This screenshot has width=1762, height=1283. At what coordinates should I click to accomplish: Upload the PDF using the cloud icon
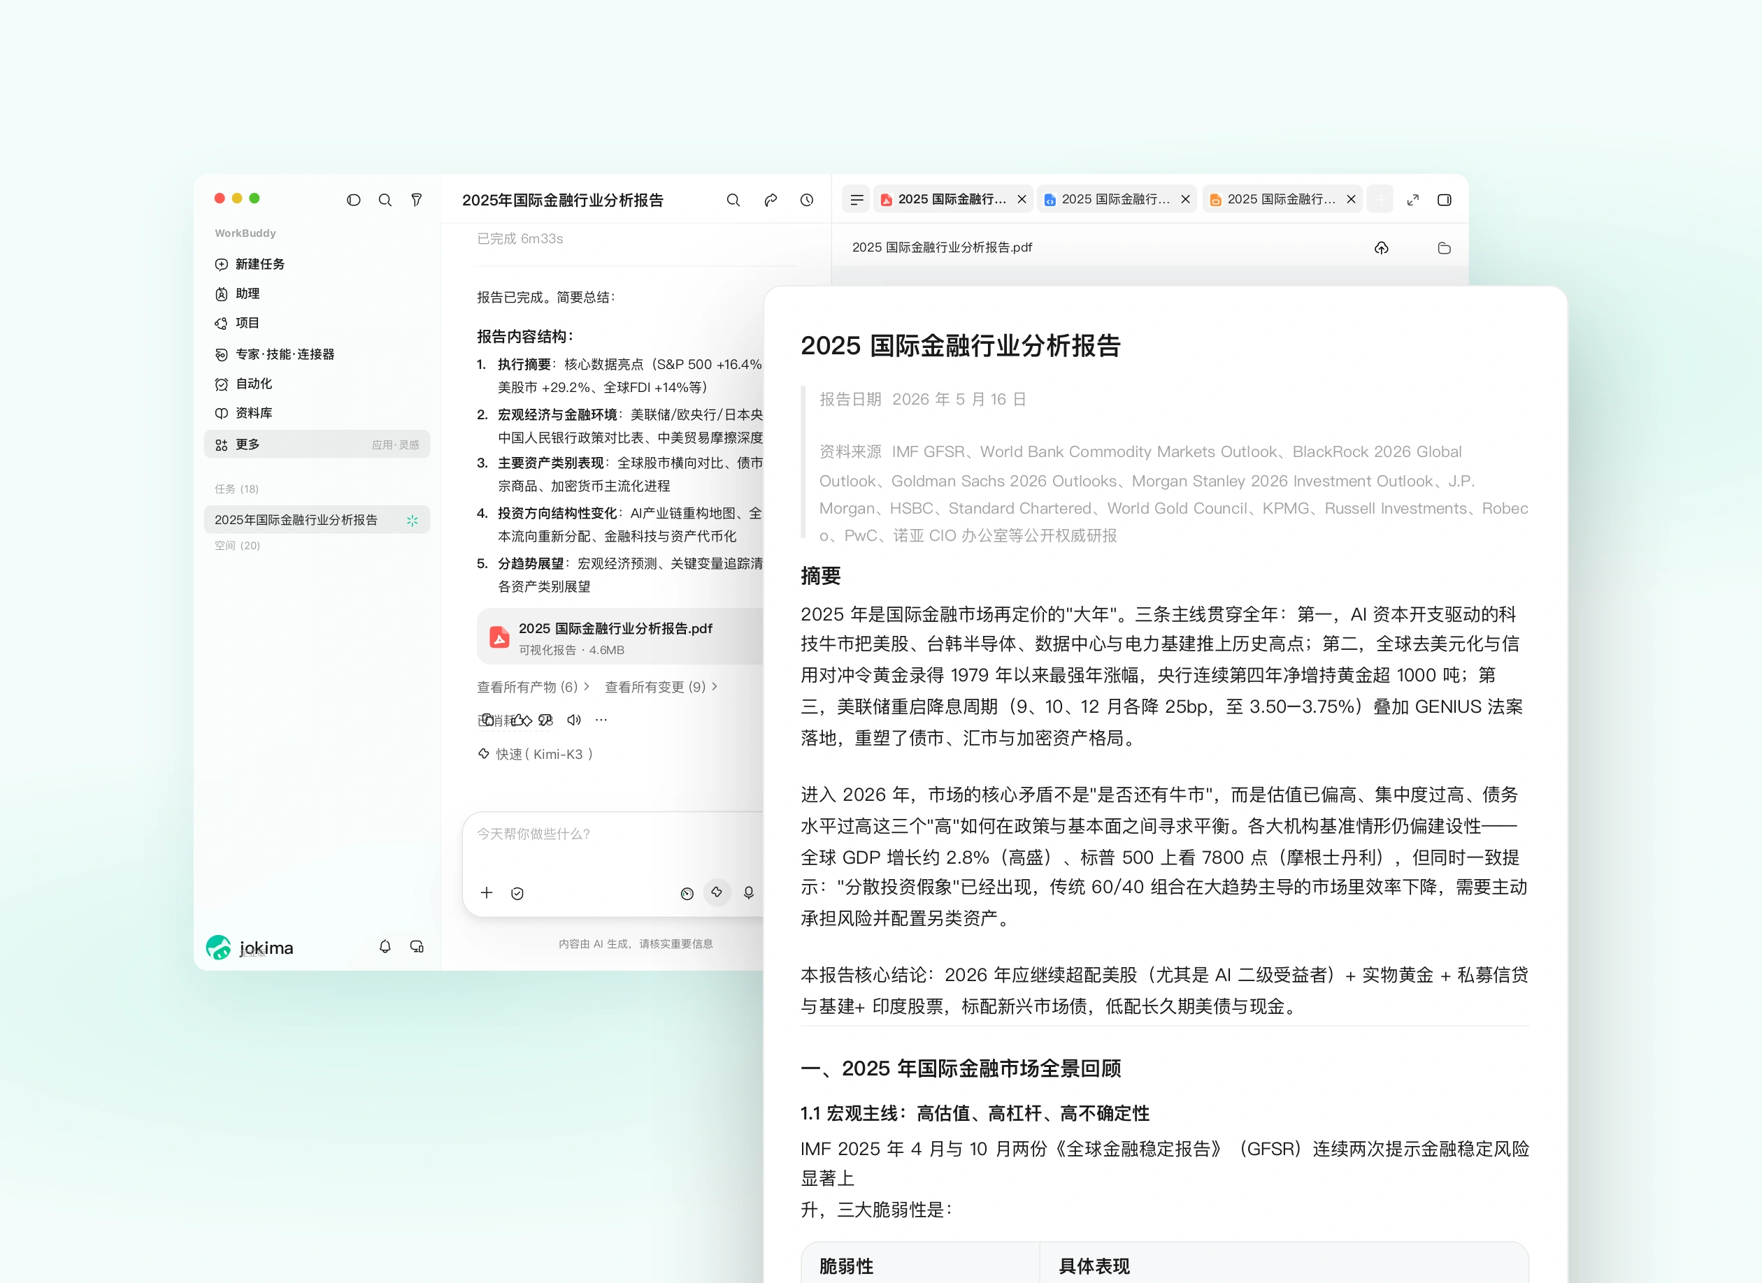click(x=1382, y=248)
